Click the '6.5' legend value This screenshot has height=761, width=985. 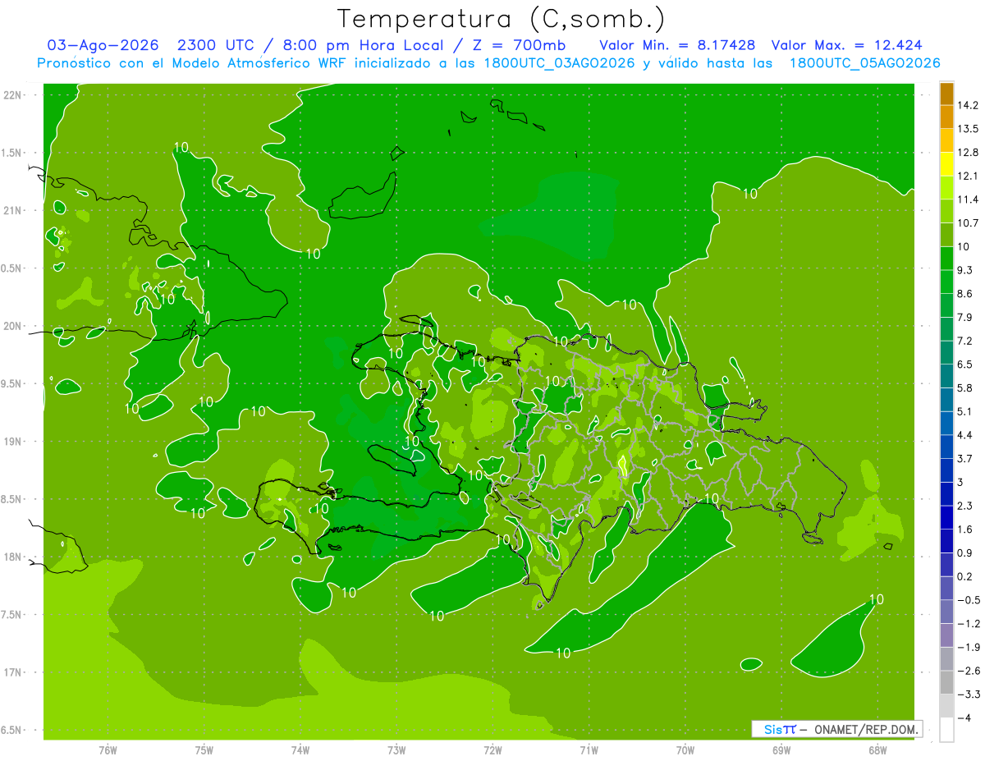click(x=965, y=364)
